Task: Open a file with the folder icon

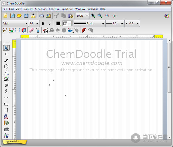Action: (19, 16)
